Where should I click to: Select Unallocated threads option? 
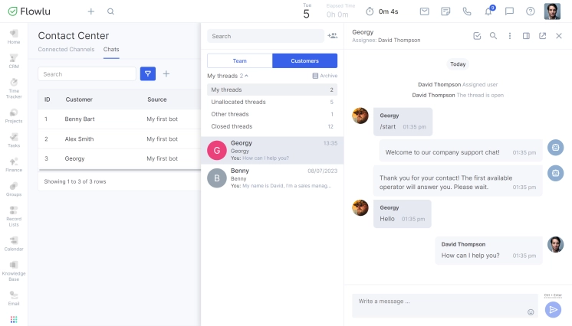pyautogui.click(x=272, y=102)
